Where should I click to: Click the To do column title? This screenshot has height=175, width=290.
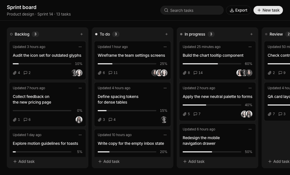pos(105,34)
